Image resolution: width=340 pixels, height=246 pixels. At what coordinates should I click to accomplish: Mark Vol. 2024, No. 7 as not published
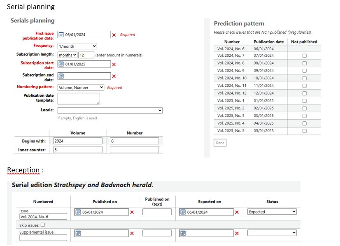(304, 56)
